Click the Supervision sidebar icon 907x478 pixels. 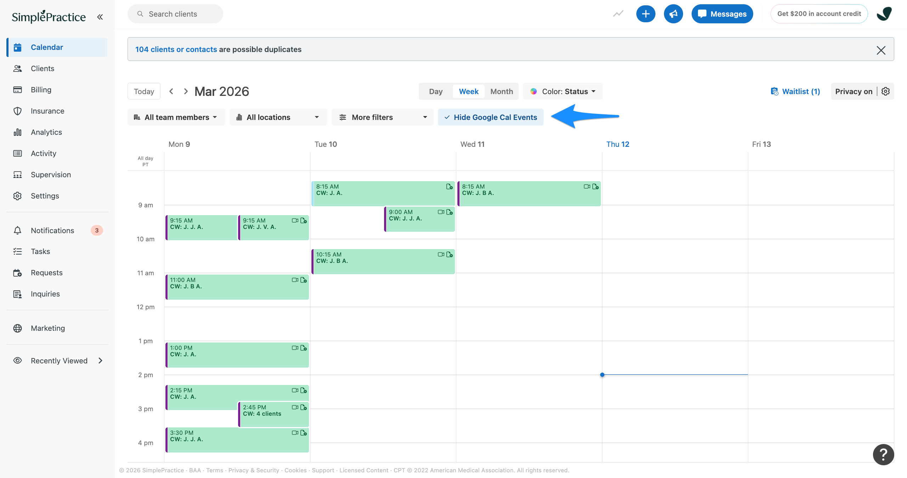[17, 174]
